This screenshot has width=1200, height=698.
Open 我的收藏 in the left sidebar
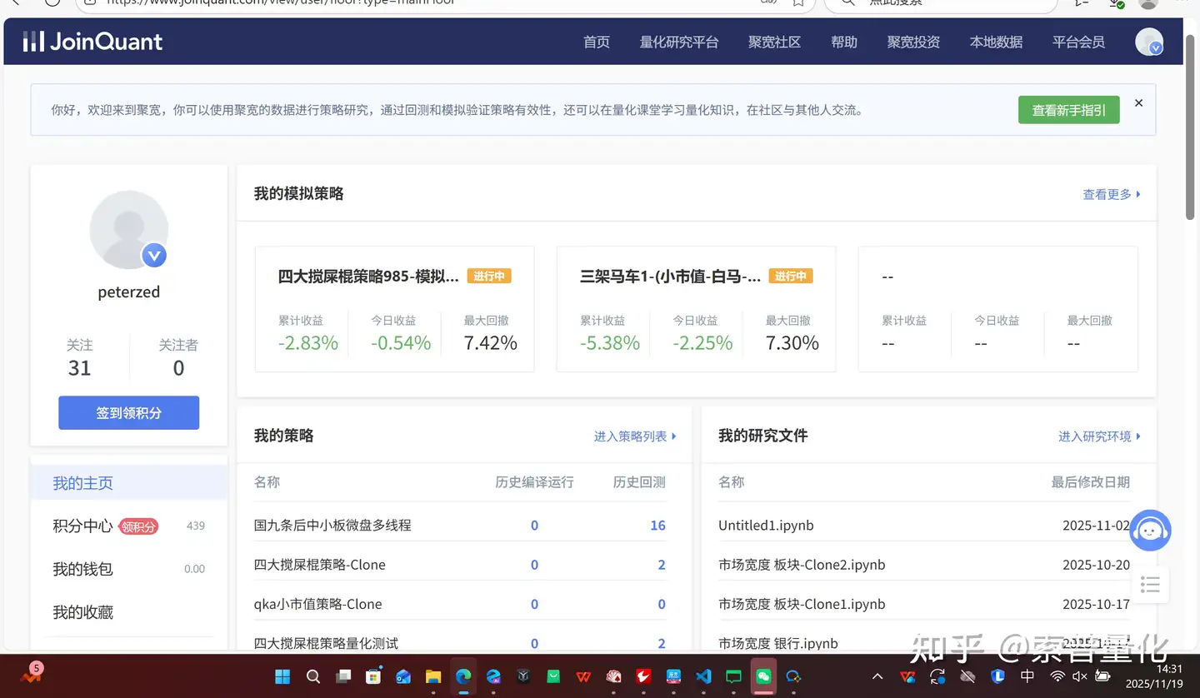[x=82, y=613]
